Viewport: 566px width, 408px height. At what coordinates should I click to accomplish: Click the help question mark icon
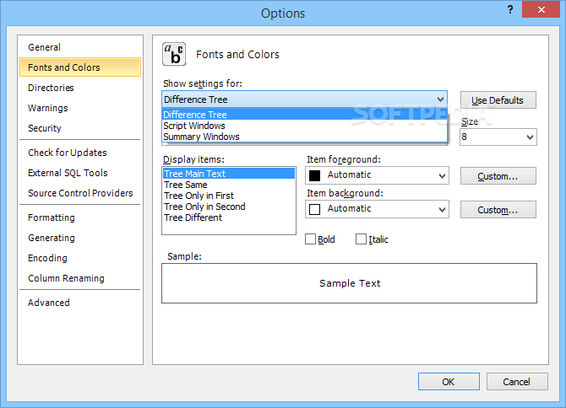pyautogui.click(x=510, y=9)
